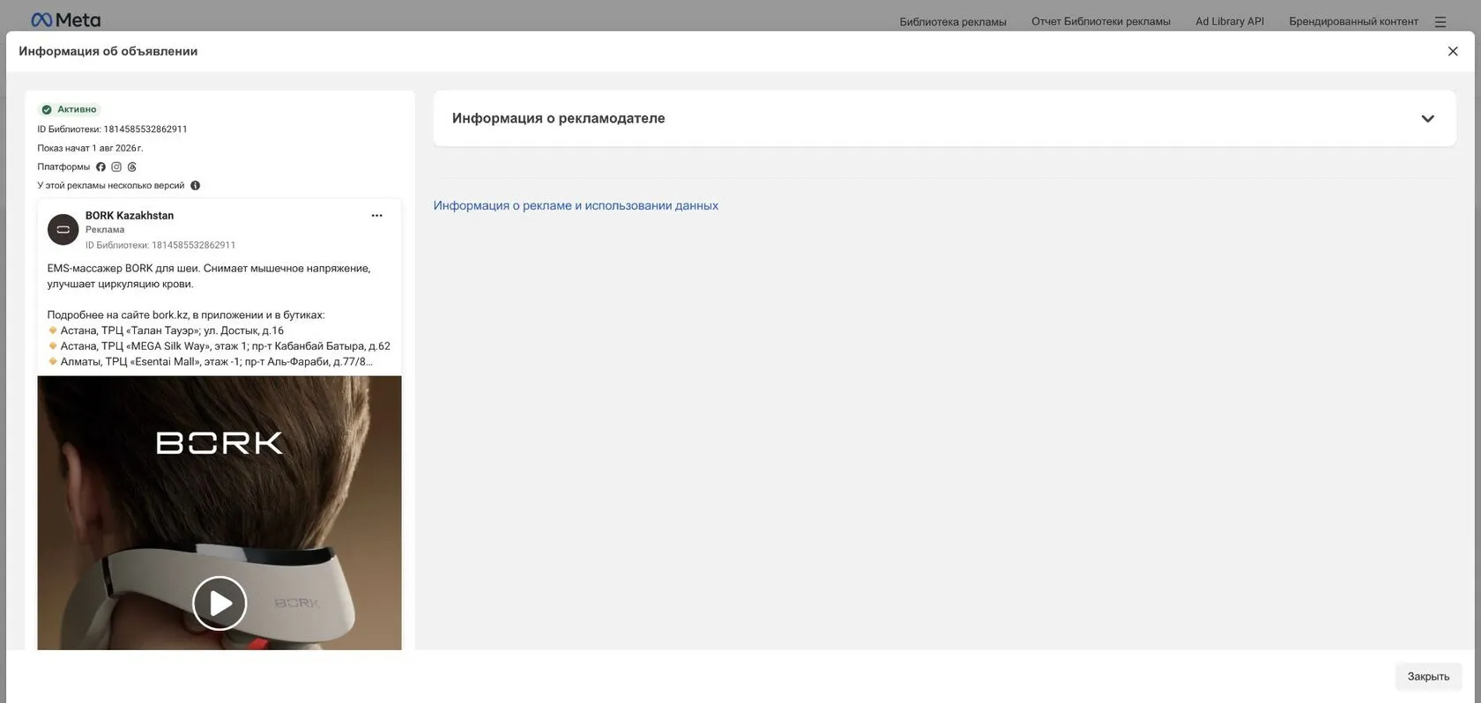
Task: Click the Реклама label under page name
Action: (105, 230)
